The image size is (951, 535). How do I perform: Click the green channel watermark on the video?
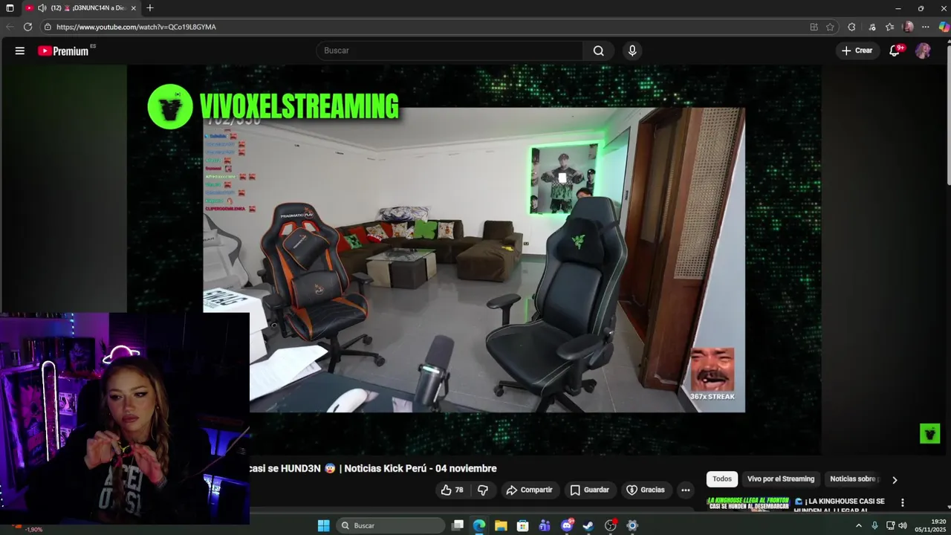pos(929,433)
